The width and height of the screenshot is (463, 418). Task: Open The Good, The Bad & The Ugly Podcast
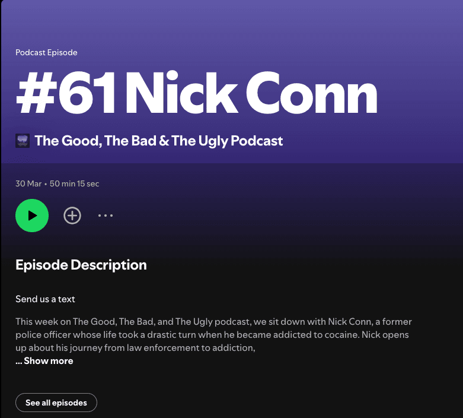click(x=158, y=141)
